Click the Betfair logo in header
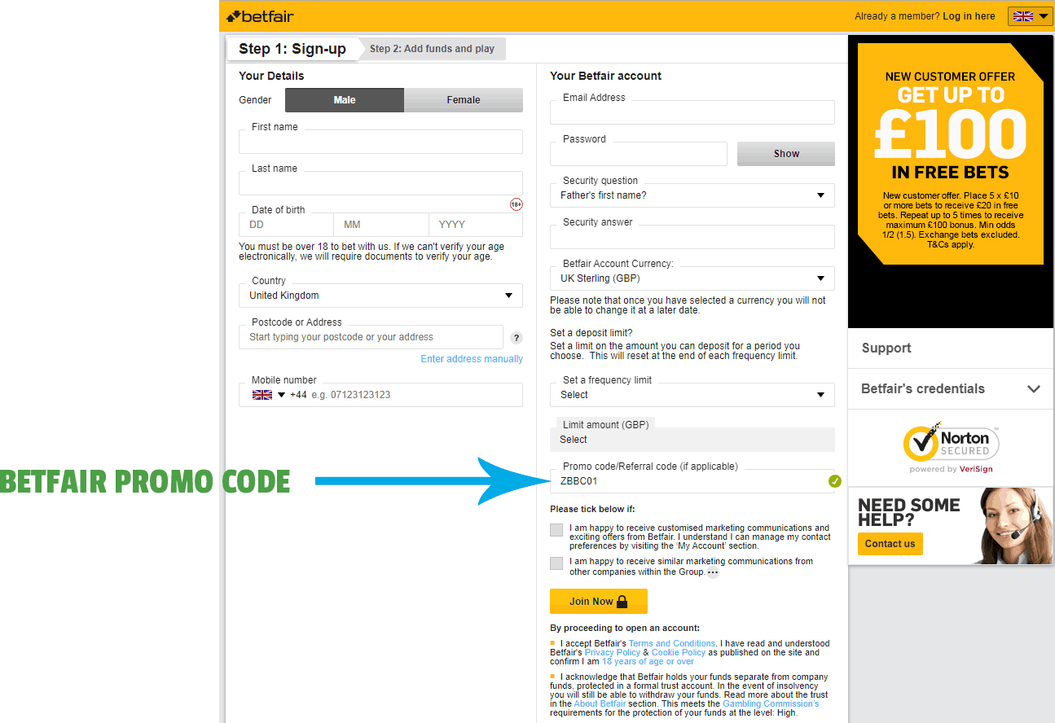The image size is (1055, 723). (x=260, y=16)
